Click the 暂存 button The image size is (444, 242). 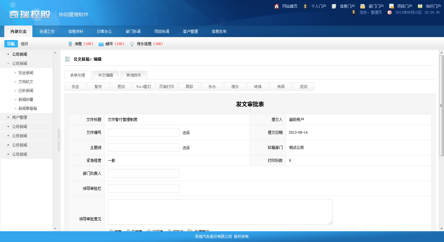(98, 87)
